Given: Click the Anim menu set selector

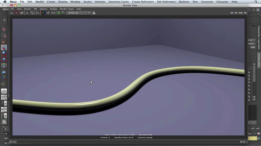Looking at the screenshot, I should (6, 9).
